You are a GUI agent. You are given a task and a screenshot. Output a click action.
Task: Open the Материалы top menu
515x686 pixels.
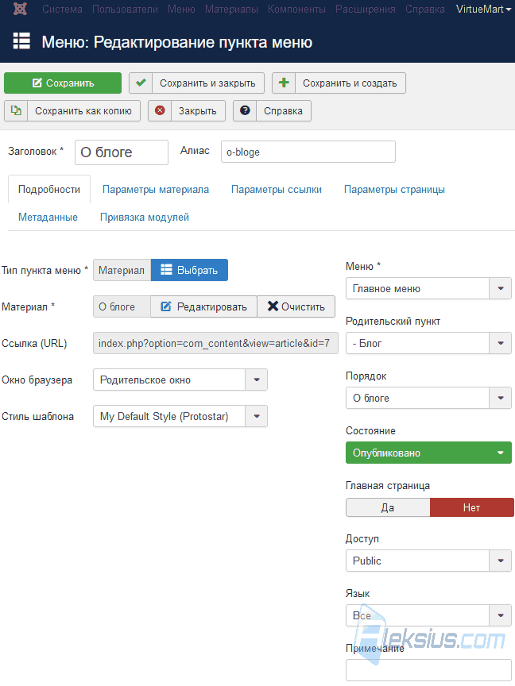(x=231, y=10)
